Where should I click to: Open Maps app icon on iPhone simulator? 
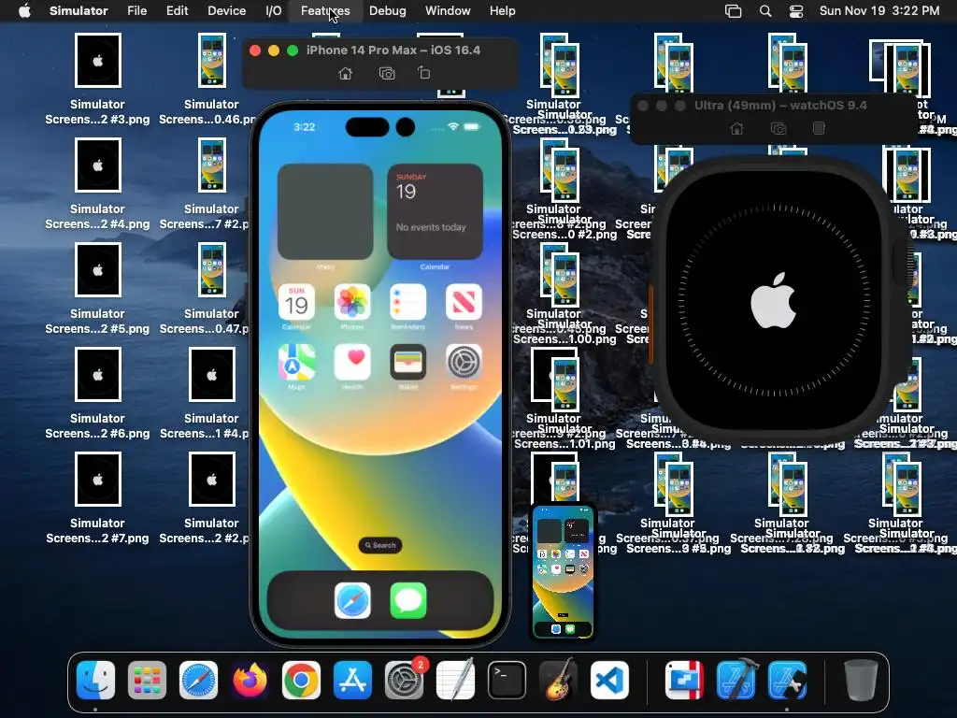point(296,362)
